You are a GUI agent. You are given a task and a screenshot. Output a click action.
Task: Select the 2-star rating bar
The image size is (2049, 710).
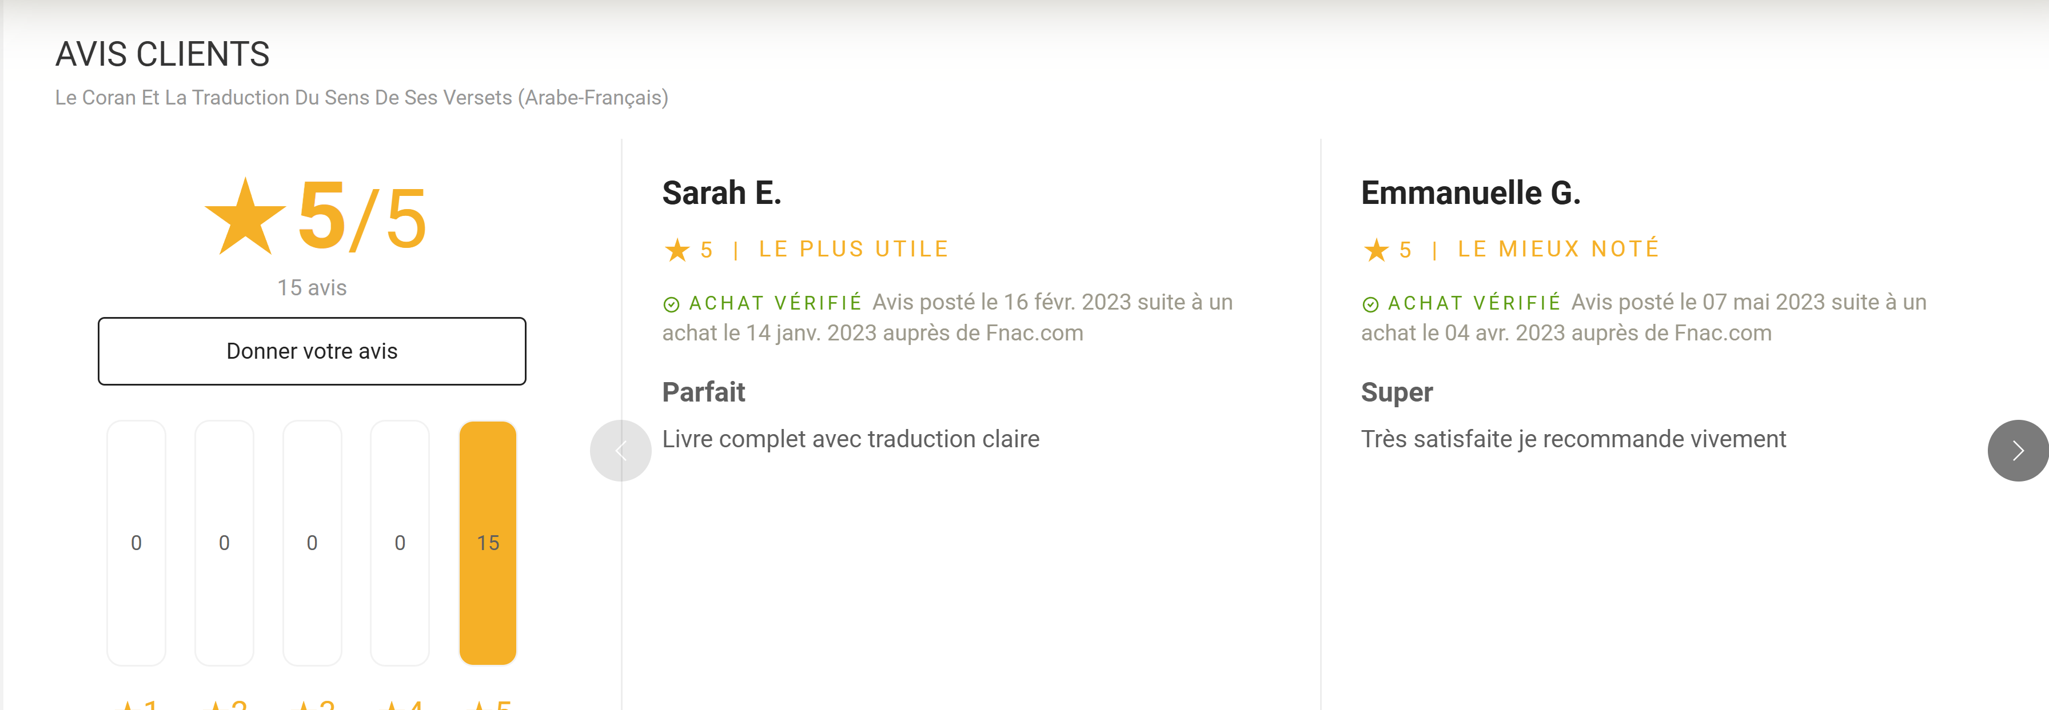(x=224, y=543)
